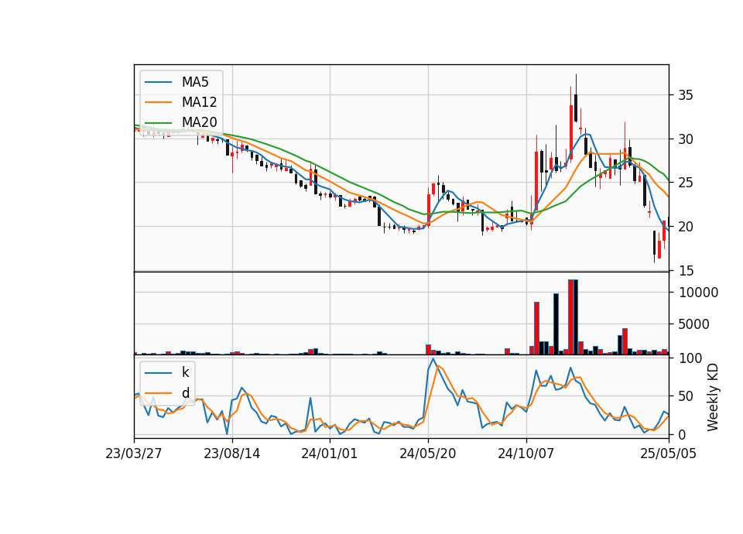The image size is (743, 534).
Task: Click the k line peak near 24/05/20
Action: pos(433,358)
